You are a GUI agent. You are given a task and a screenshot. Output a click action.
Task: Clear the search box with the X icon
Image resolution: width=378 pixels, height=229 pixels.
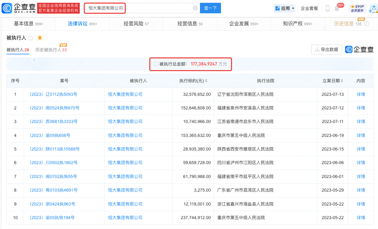tap(195, 8)
